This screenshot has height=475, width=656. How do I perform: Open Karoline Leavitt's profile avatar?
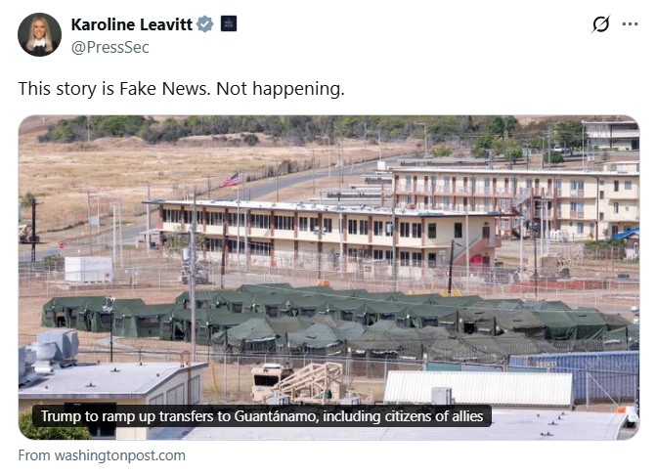tap(39, 35)
